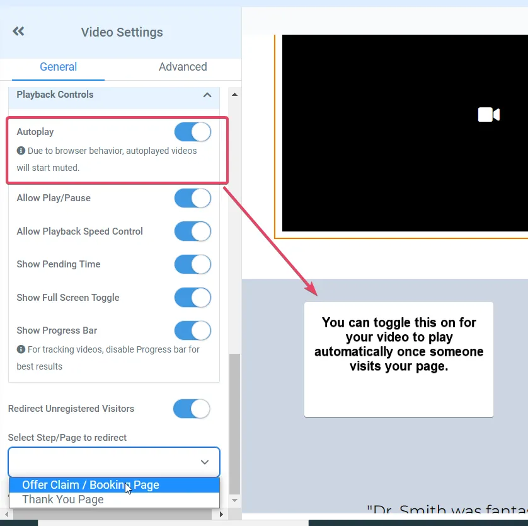Screen dimensions: 528x526
Task: Click horizontal scrollbar left arrow
Action: (x=6, y=514)
